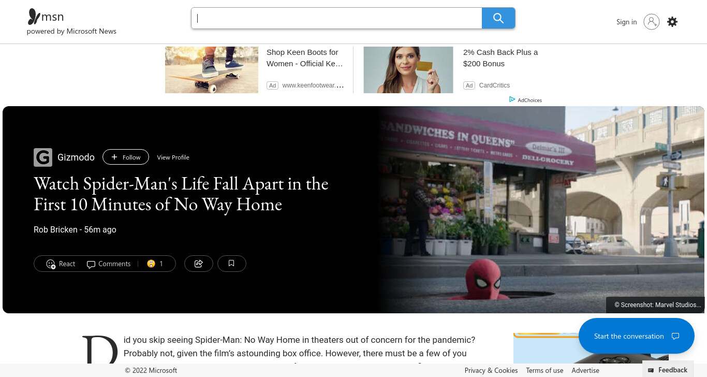Click the surprised emoji reaction count
The width and height of the screenshot is (707, 377).
pyautogui.click(x=155, y=264)
